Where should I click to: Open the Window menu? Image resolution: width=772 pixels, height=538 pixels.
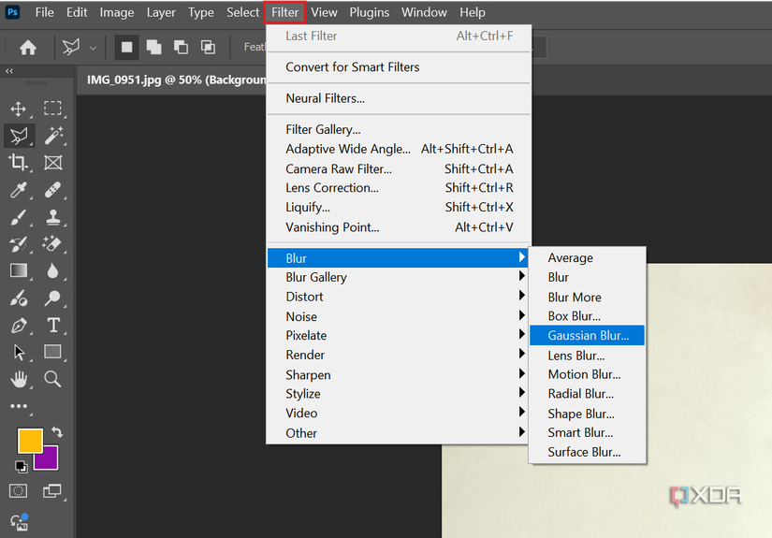point(424,12)
